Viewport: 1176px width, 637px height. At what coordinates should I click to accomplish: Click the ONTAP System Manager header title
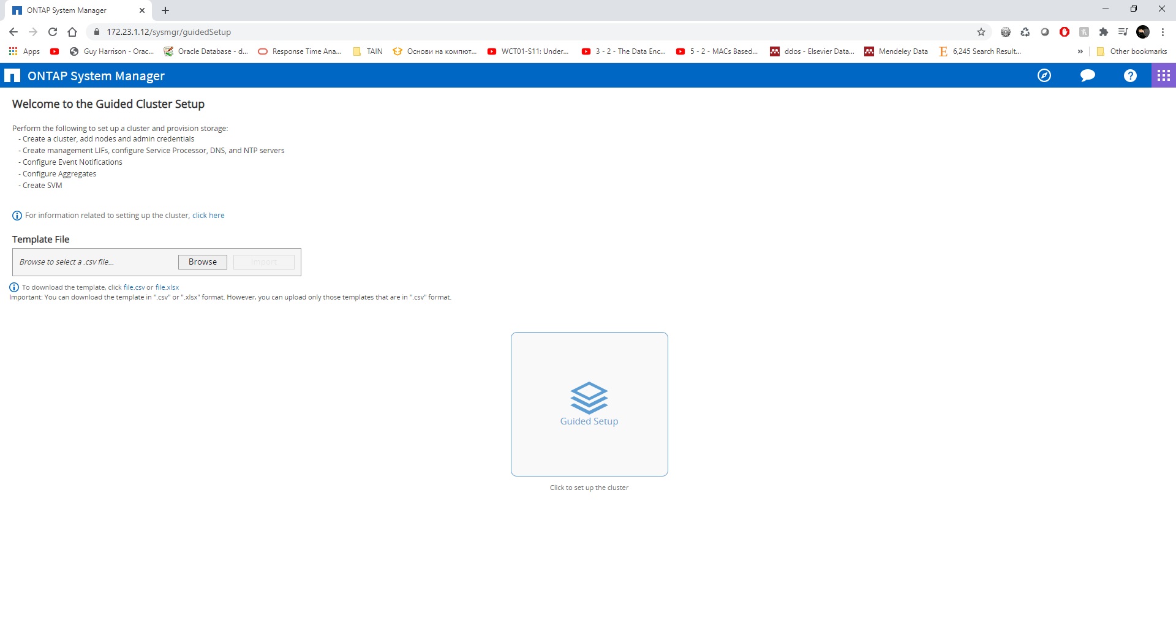[96, 76]
